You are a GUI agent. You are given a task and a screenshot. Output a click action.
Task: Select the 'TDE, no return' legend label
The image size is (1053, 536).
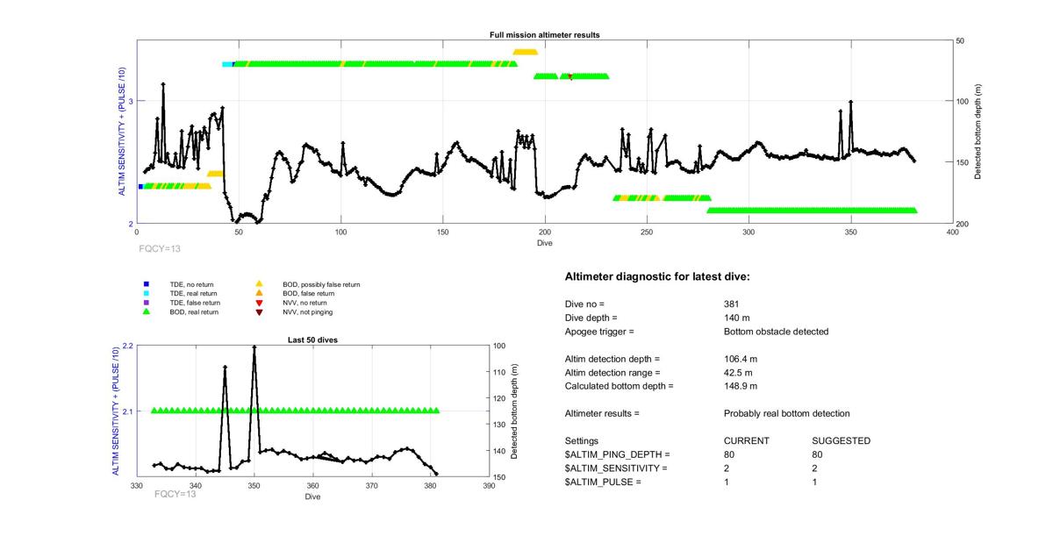(191, 284)
